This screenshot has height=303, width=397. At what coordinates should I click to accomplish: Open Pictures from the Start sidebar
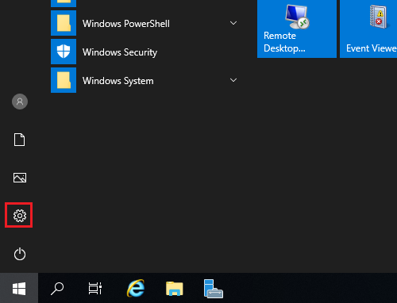click(20, 178)
